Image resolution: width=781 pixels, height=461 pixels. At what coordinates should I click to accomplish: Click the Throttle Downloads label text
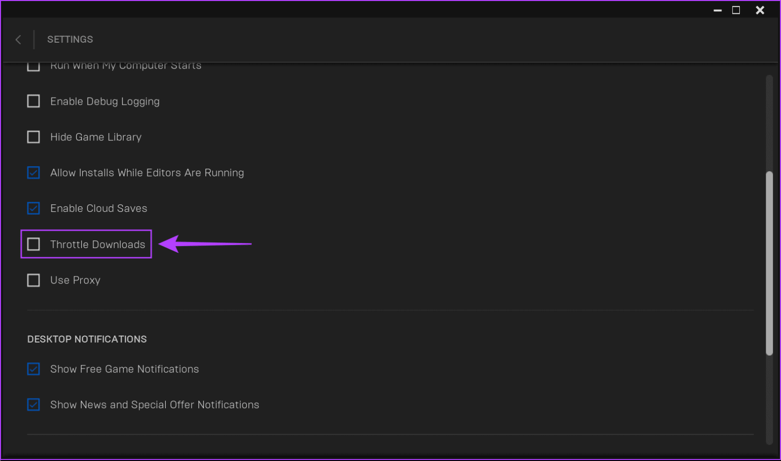click(x=98, y=244)
